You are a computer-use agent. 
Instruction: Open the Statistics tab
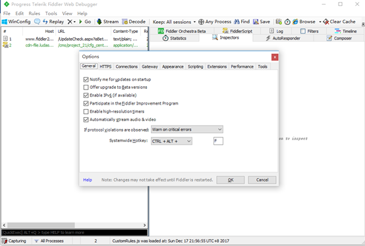click(175, 38)
